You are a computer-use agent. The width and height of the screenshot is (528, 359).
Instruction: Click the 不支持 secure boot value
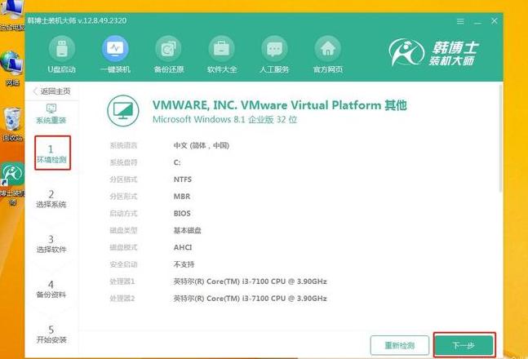tap(184, 264)
